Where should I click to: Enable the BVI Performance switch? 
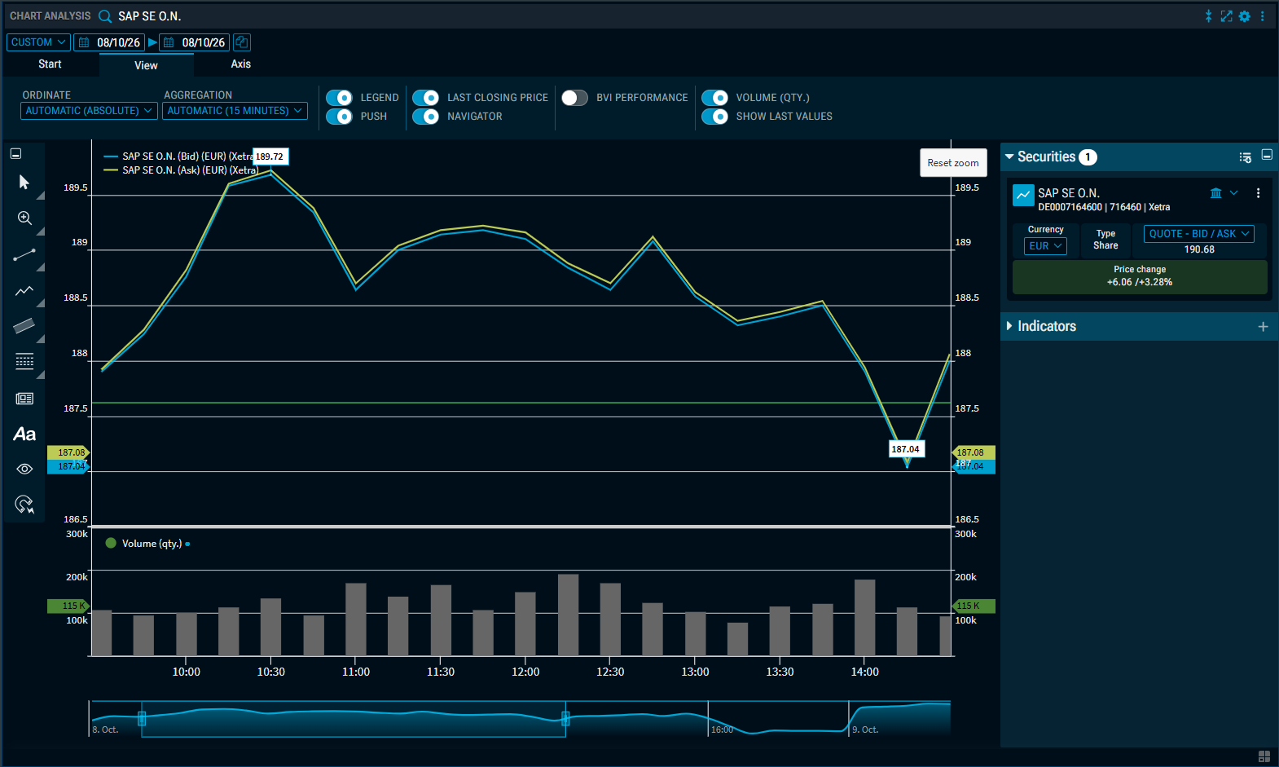pyautogui.click(x=574, y=98)
